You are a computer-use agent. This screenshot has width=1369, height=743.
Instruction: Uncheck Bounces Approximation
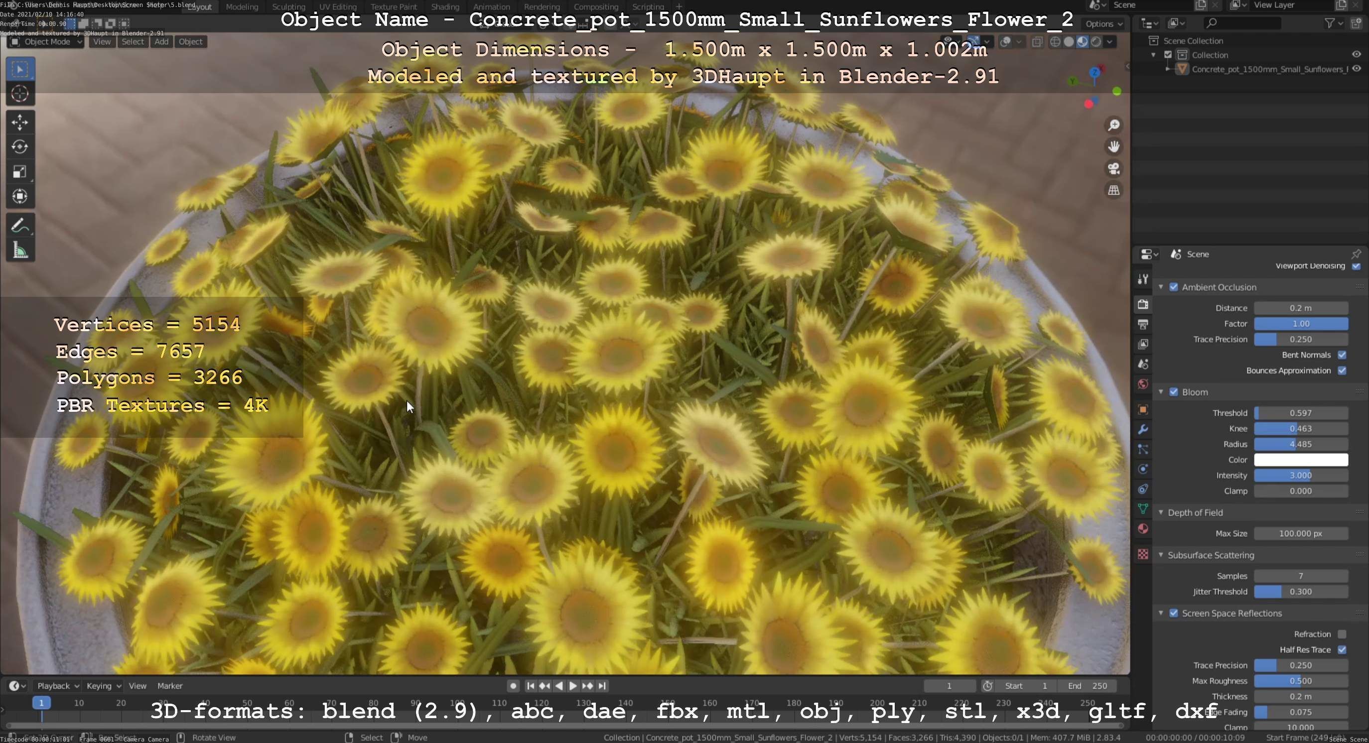pyautogui.click(x=1342, y=370)
